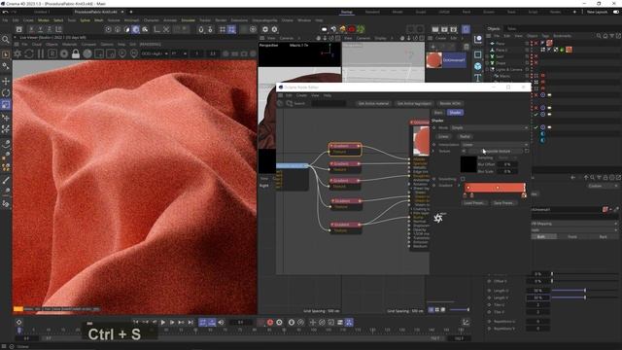Expand Lights & Camera group in Object Manager

(488, 69)
